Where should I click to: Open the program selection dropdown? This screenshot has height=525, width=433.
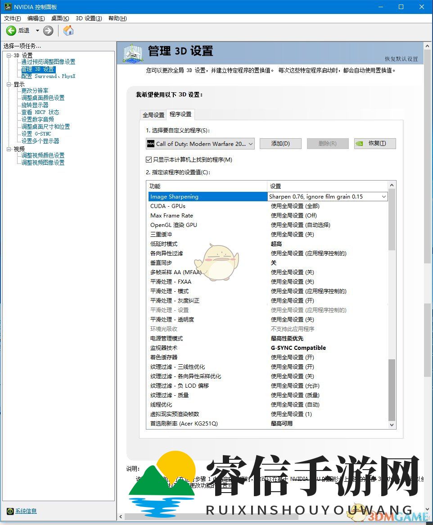pyautogui.click(x=251, y=144)
